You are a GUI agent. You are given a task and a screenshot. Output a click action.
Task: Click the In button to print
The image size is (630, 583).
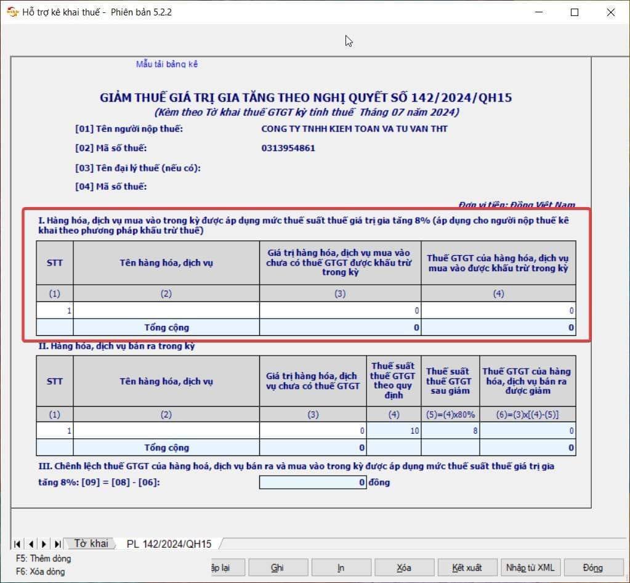(341, 568)
